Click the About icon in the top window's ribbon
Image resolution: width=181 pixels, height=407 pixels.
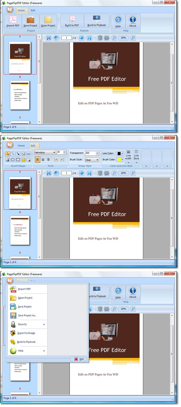133,21
